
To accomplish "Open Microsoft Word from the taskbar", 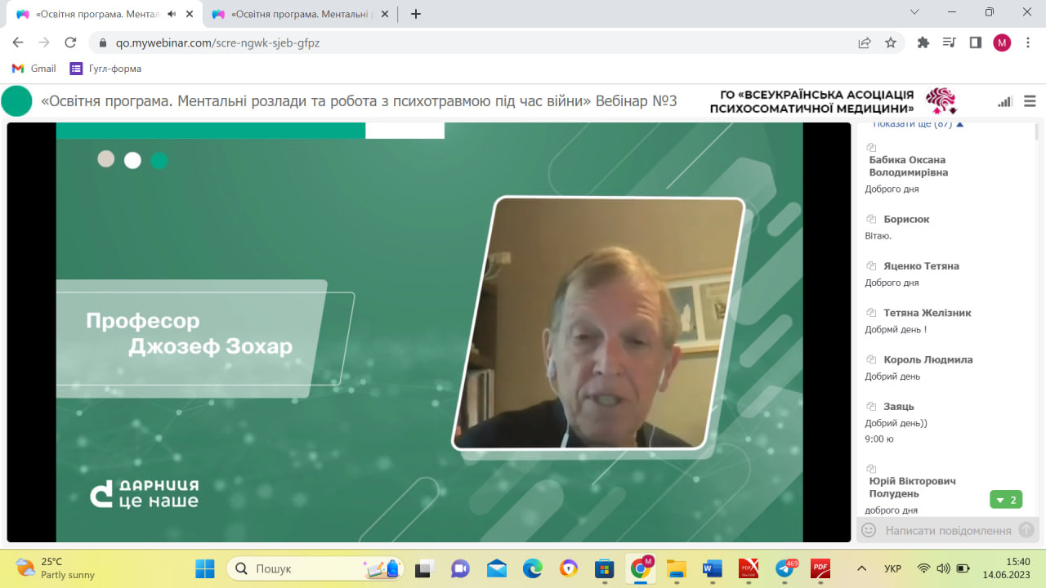I will click(x=713, y=568).
